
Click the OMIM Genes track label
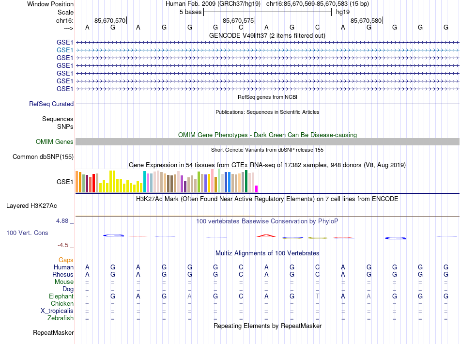(x=55, y=142)
